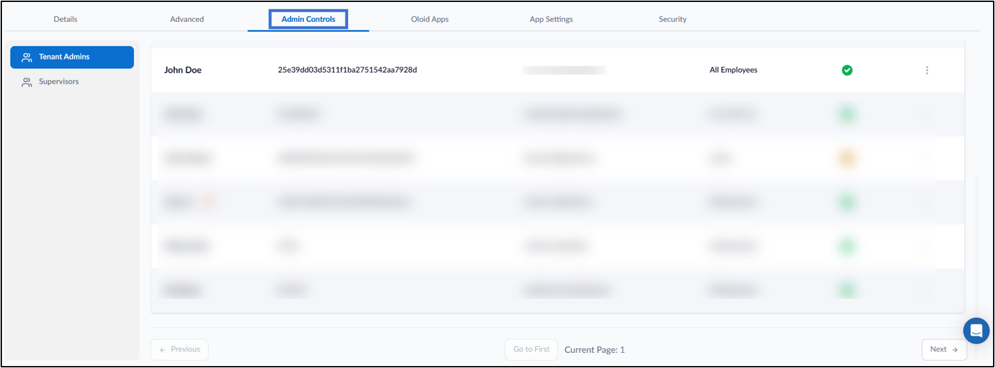Click the Go to First button

531,350
